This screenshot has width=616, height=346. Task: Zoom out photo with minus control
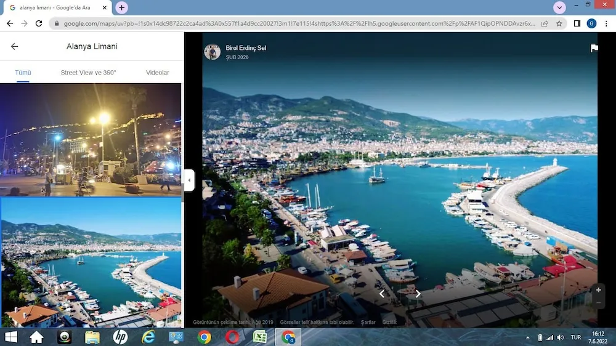pyautogui.click(x=598, y=303)
